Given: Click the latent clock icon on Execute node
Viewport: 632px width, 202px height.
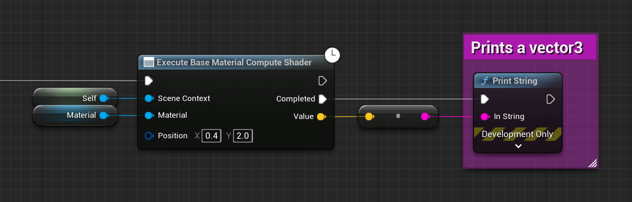Looking at the screenshot, I should tap(332, 54).
